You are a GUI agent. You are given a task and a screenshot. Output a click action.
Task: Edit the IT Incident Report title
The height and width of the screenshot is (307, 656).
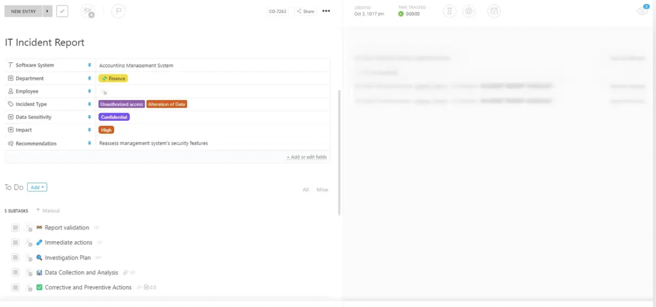click(x=45, y=42)
